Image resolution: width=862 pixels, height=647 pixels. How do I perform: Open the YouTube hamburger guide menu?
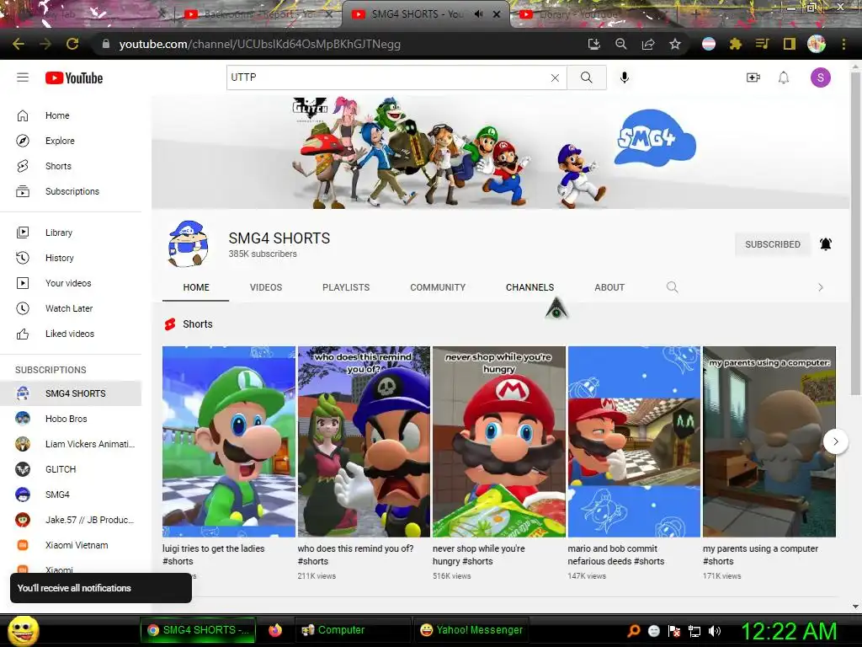[23, 78]
